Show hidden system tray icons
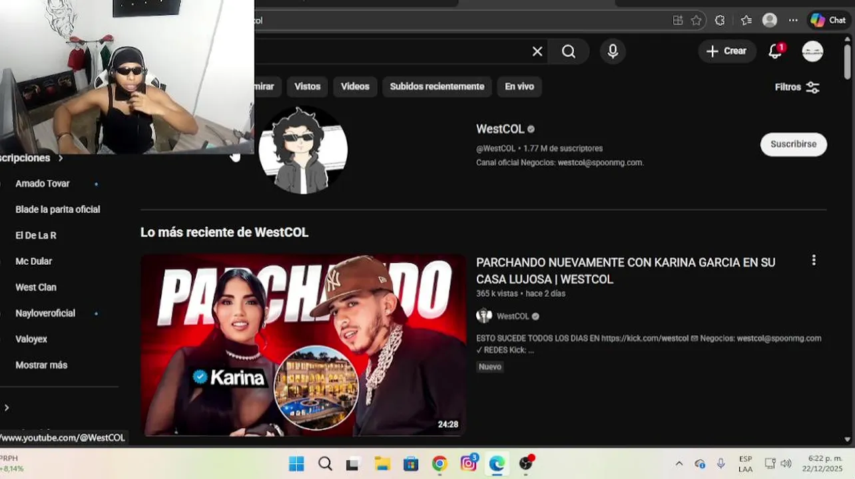The image size is (855, 479). pyautogui.click(x=679, y=464)
